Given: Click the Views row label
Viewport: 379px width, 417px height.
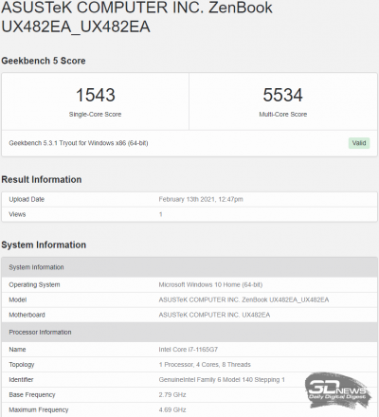Looking at the screenshot, I should point(17,214).
